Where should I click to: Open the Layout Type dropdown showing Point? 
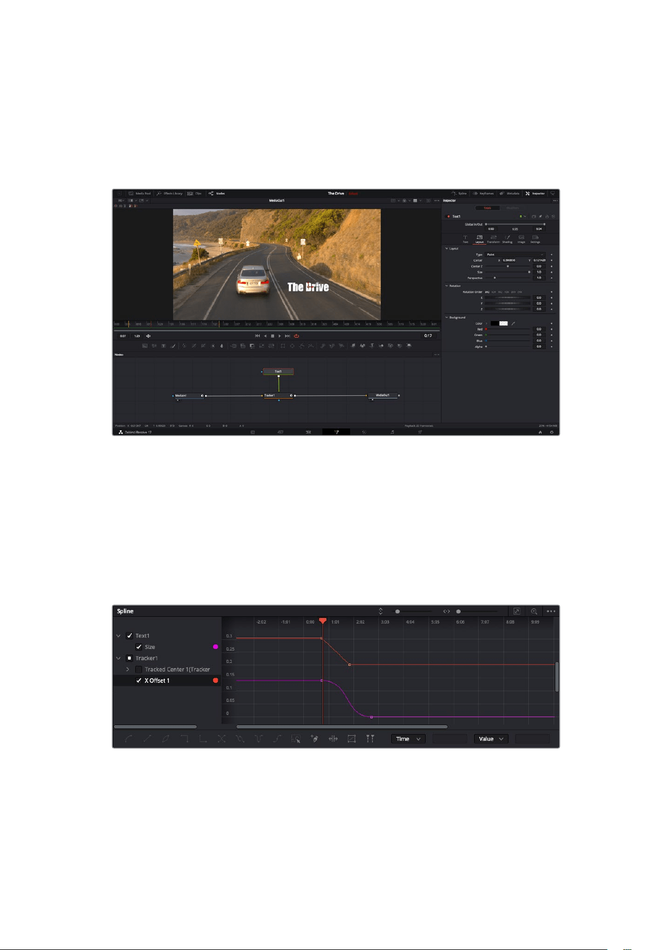(x=515, y=254)
